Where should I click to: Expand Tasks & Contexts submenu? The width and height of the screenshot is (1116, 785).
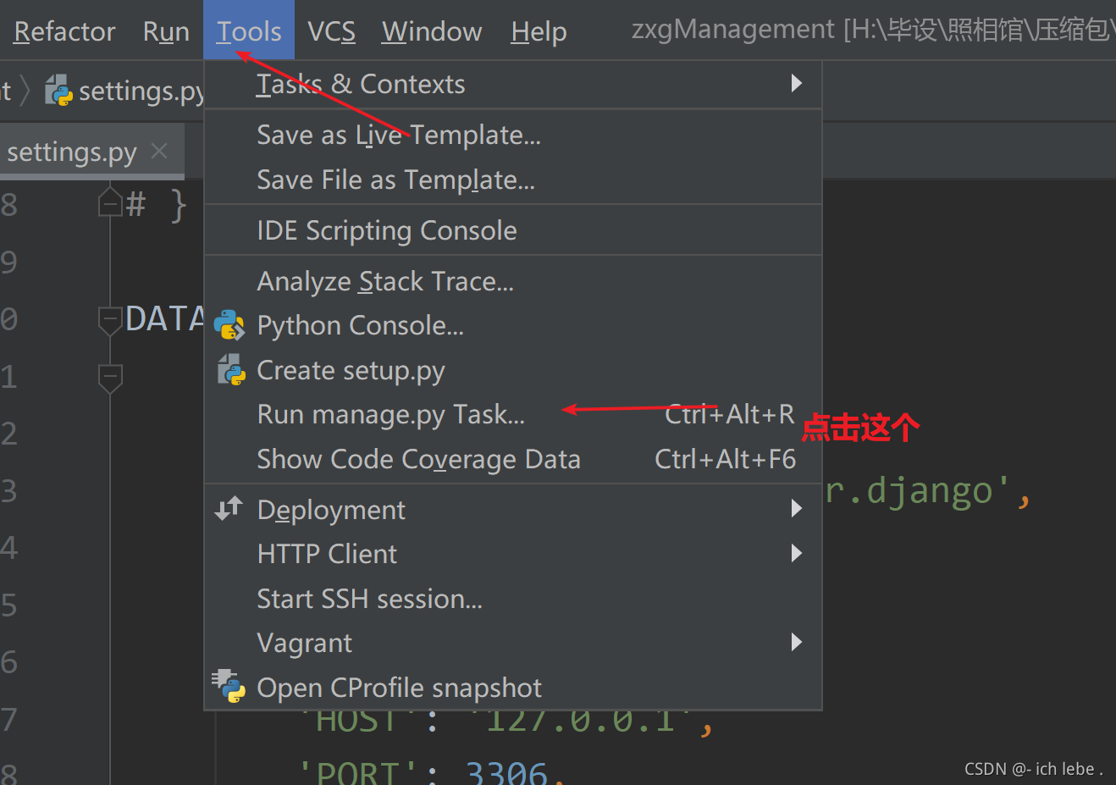pyautogui.click(x=513, y=84)
